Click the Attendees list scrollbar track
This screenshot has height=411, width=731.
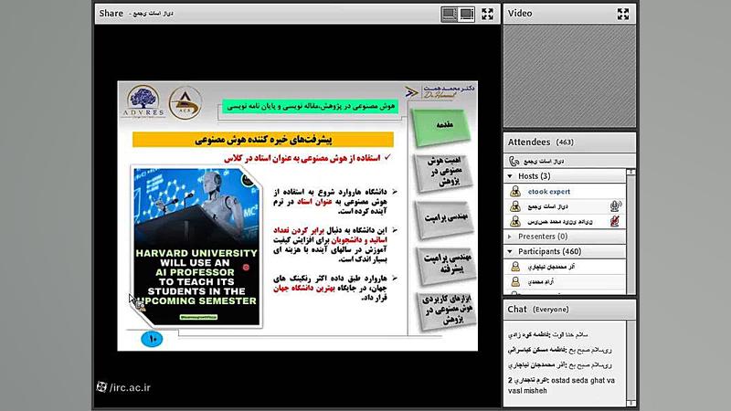click(x=631, y=233)
